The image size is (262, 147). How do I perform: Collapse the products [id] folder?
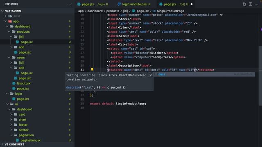point(11,37)
